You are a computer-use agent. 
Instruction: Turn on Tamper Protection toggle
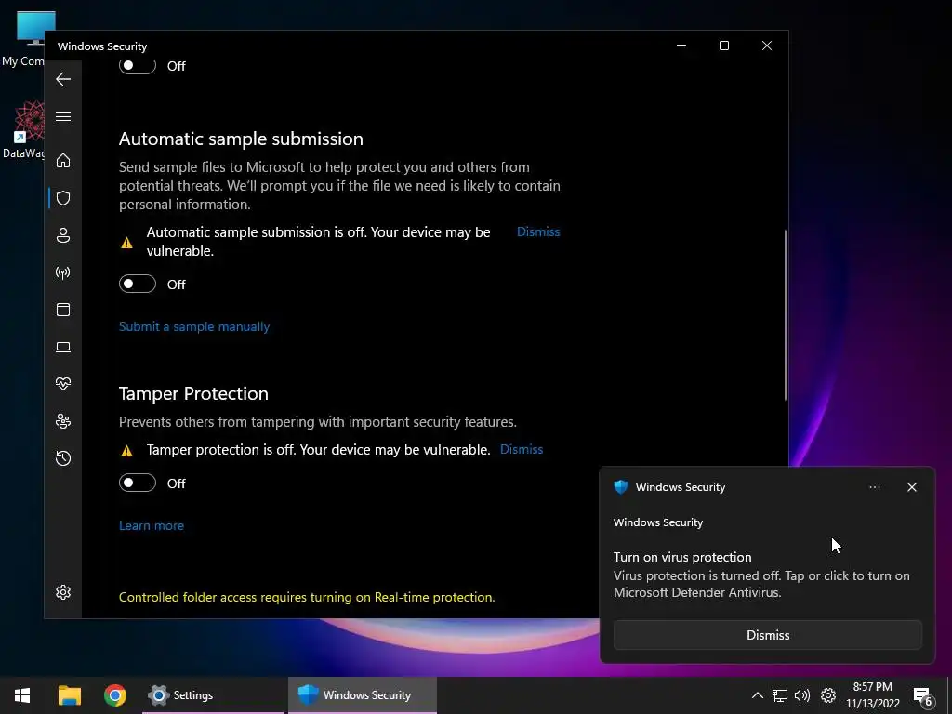[138, 483]
